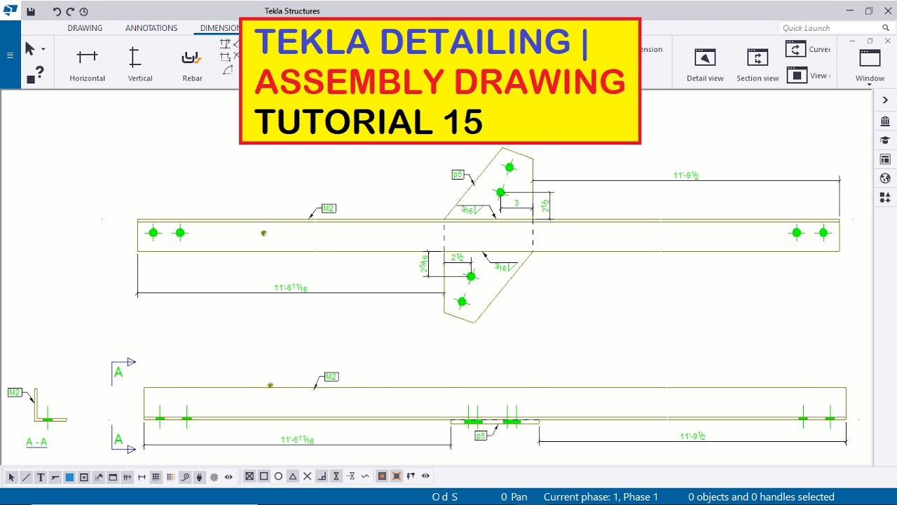
Task: Create a Detail view
Action: pos(705,65)
